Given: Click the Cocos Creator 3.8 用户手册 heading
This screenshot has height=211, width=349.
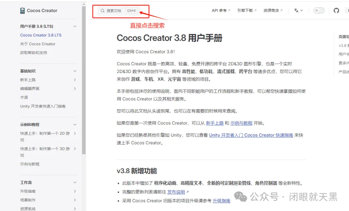Looking at the screenshot, I should pyautogui.click(x=170, y=38).
